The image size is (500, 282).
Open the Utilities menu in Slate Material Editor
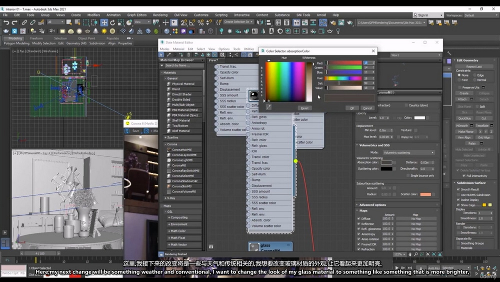(248, 49)
